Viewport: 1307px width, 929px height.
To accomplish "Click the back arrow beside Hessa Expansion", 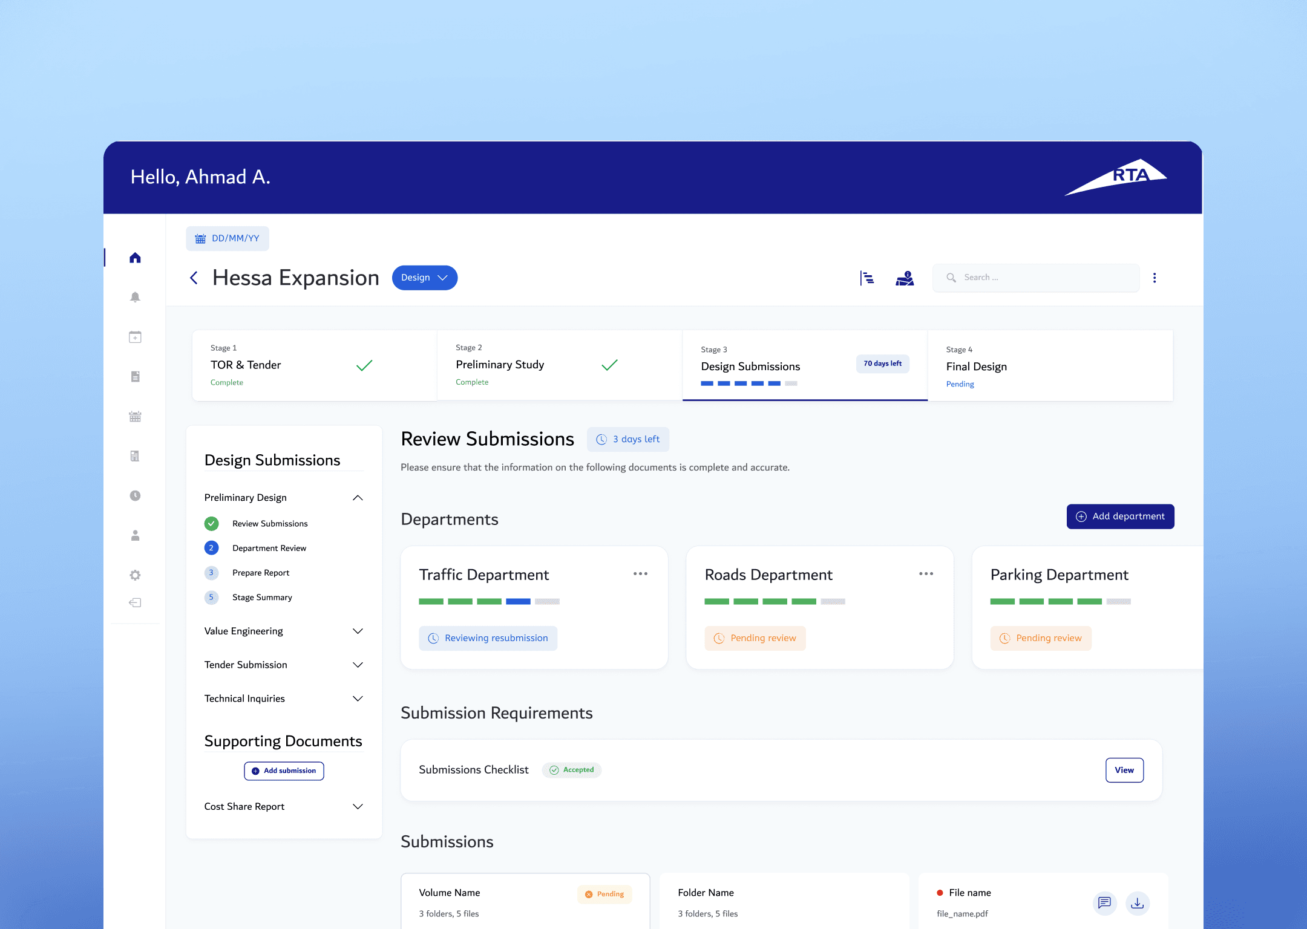I will point(194,278).
